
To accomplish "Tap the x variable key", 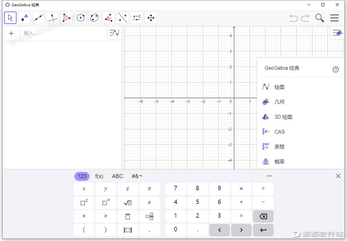I will [84, 189].
